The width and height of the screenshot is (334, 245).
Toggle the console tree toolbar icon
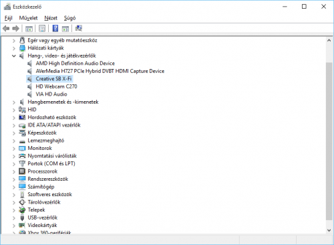[29, 29]
